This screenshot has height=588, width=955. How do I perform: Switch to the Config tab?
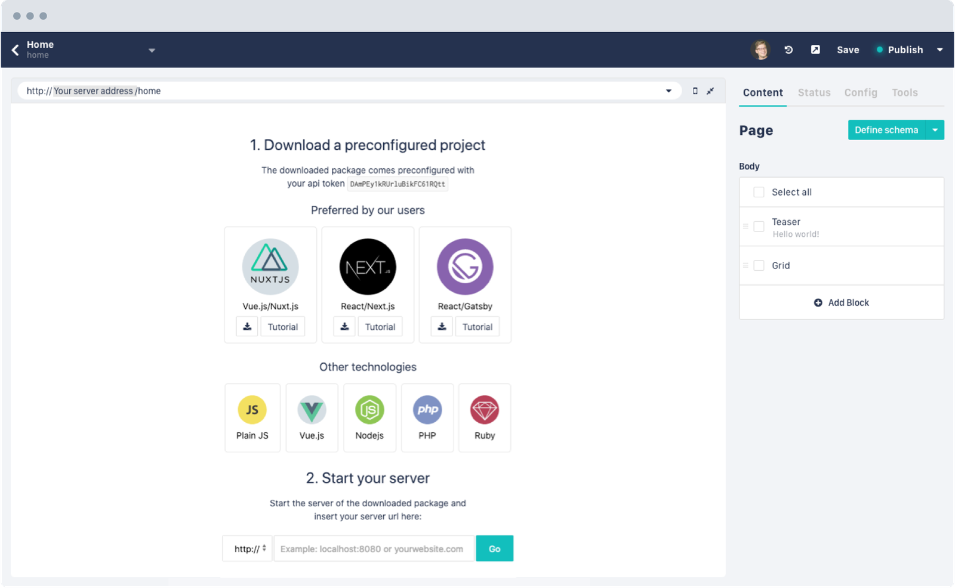point(861,92)
